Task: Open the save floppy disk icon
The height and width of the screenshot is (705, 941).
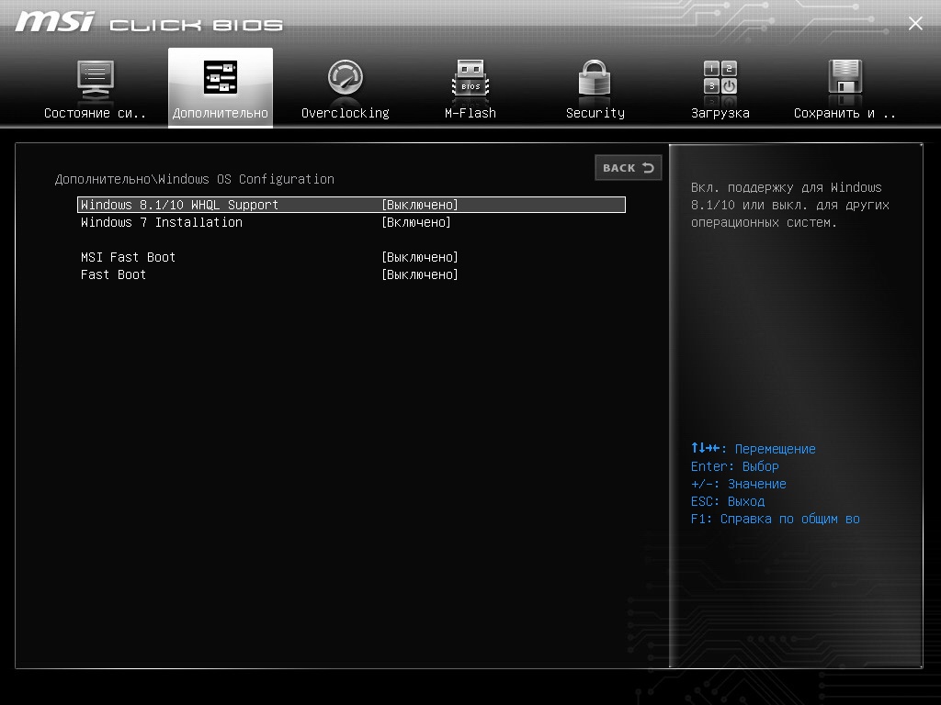Action: point(845,77)
